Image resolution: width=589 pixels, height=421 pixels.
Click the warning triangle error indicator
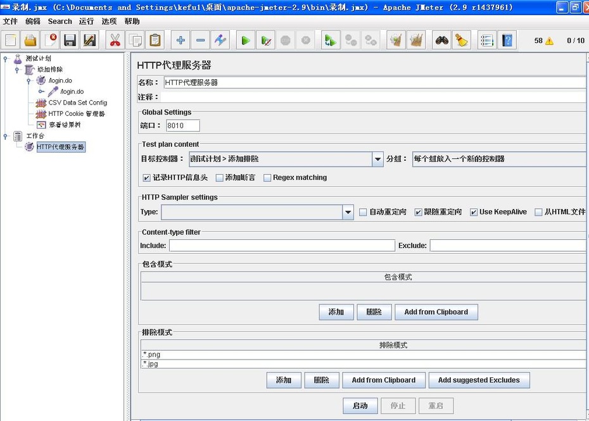coord(549,41)
